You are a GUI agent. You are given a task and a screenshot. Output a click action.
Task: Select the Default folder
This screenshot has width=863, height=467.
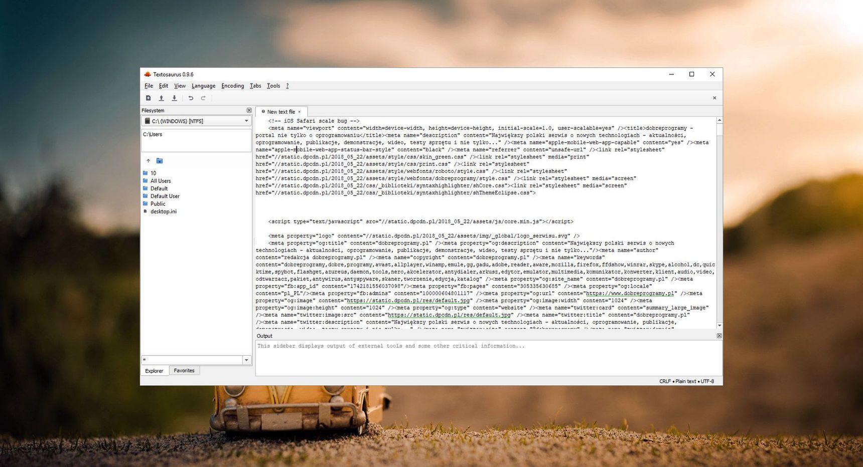(x=159, y=188)
